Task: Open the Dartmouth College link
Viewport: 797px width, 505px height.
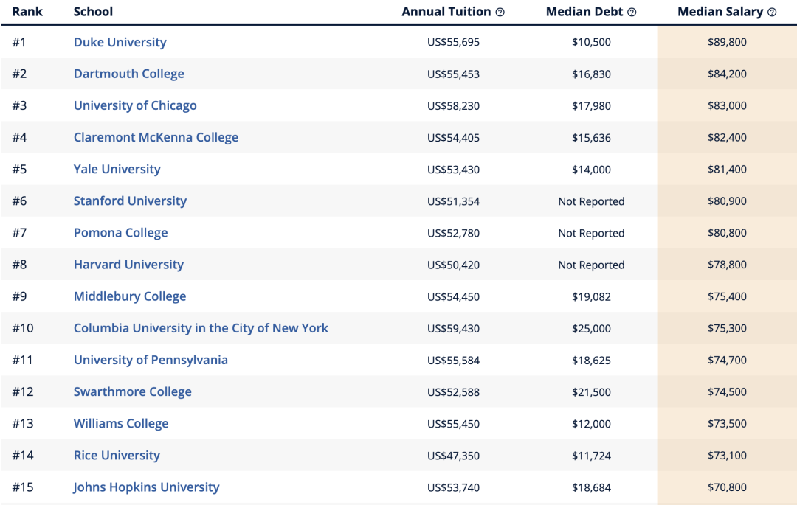Action: click(x=129, y=74)
